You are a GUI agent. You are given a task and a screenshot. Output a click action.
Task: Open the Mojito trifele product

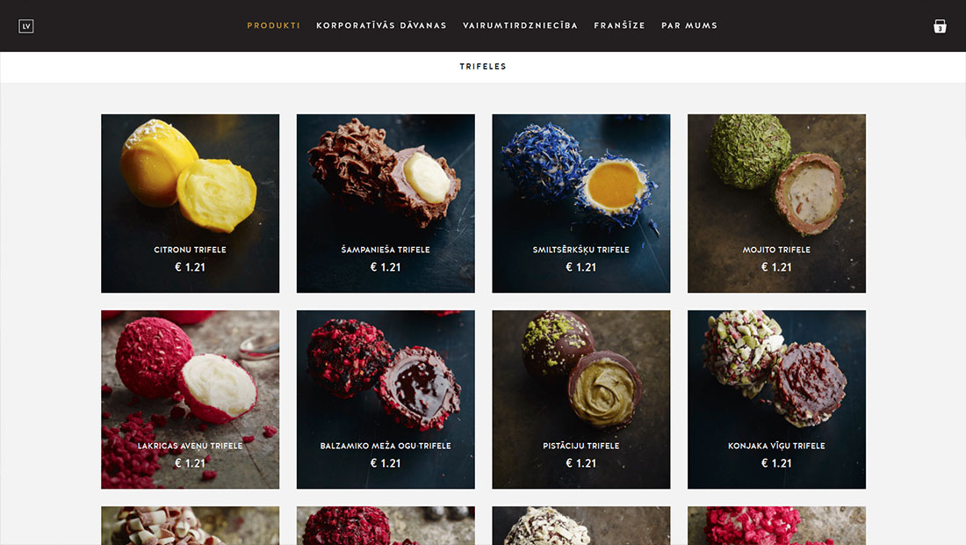pyautogui.click(x=776, y=203)
